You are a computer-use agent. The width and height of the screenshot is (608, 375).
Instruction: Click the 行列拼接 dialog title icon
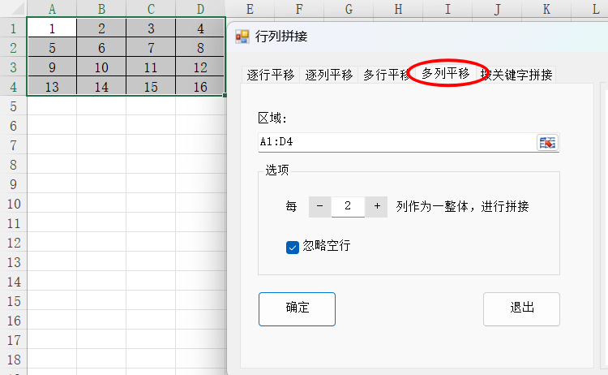[242, 37]
